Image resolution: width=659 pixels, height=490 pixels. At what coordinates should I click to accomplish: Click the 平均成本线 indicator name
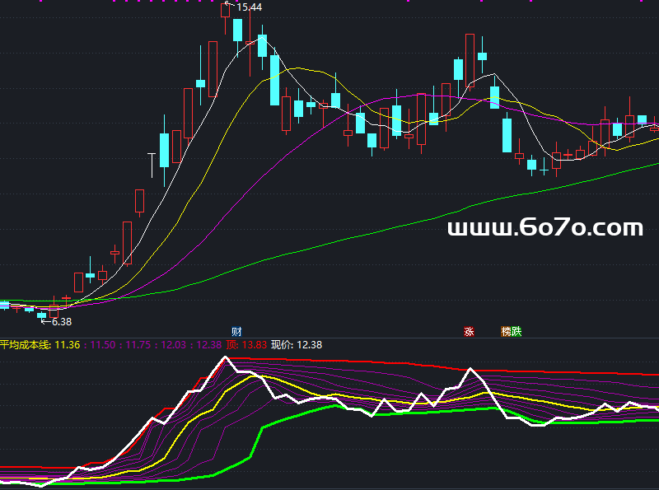pyautogui.click(x=23, y=344)
